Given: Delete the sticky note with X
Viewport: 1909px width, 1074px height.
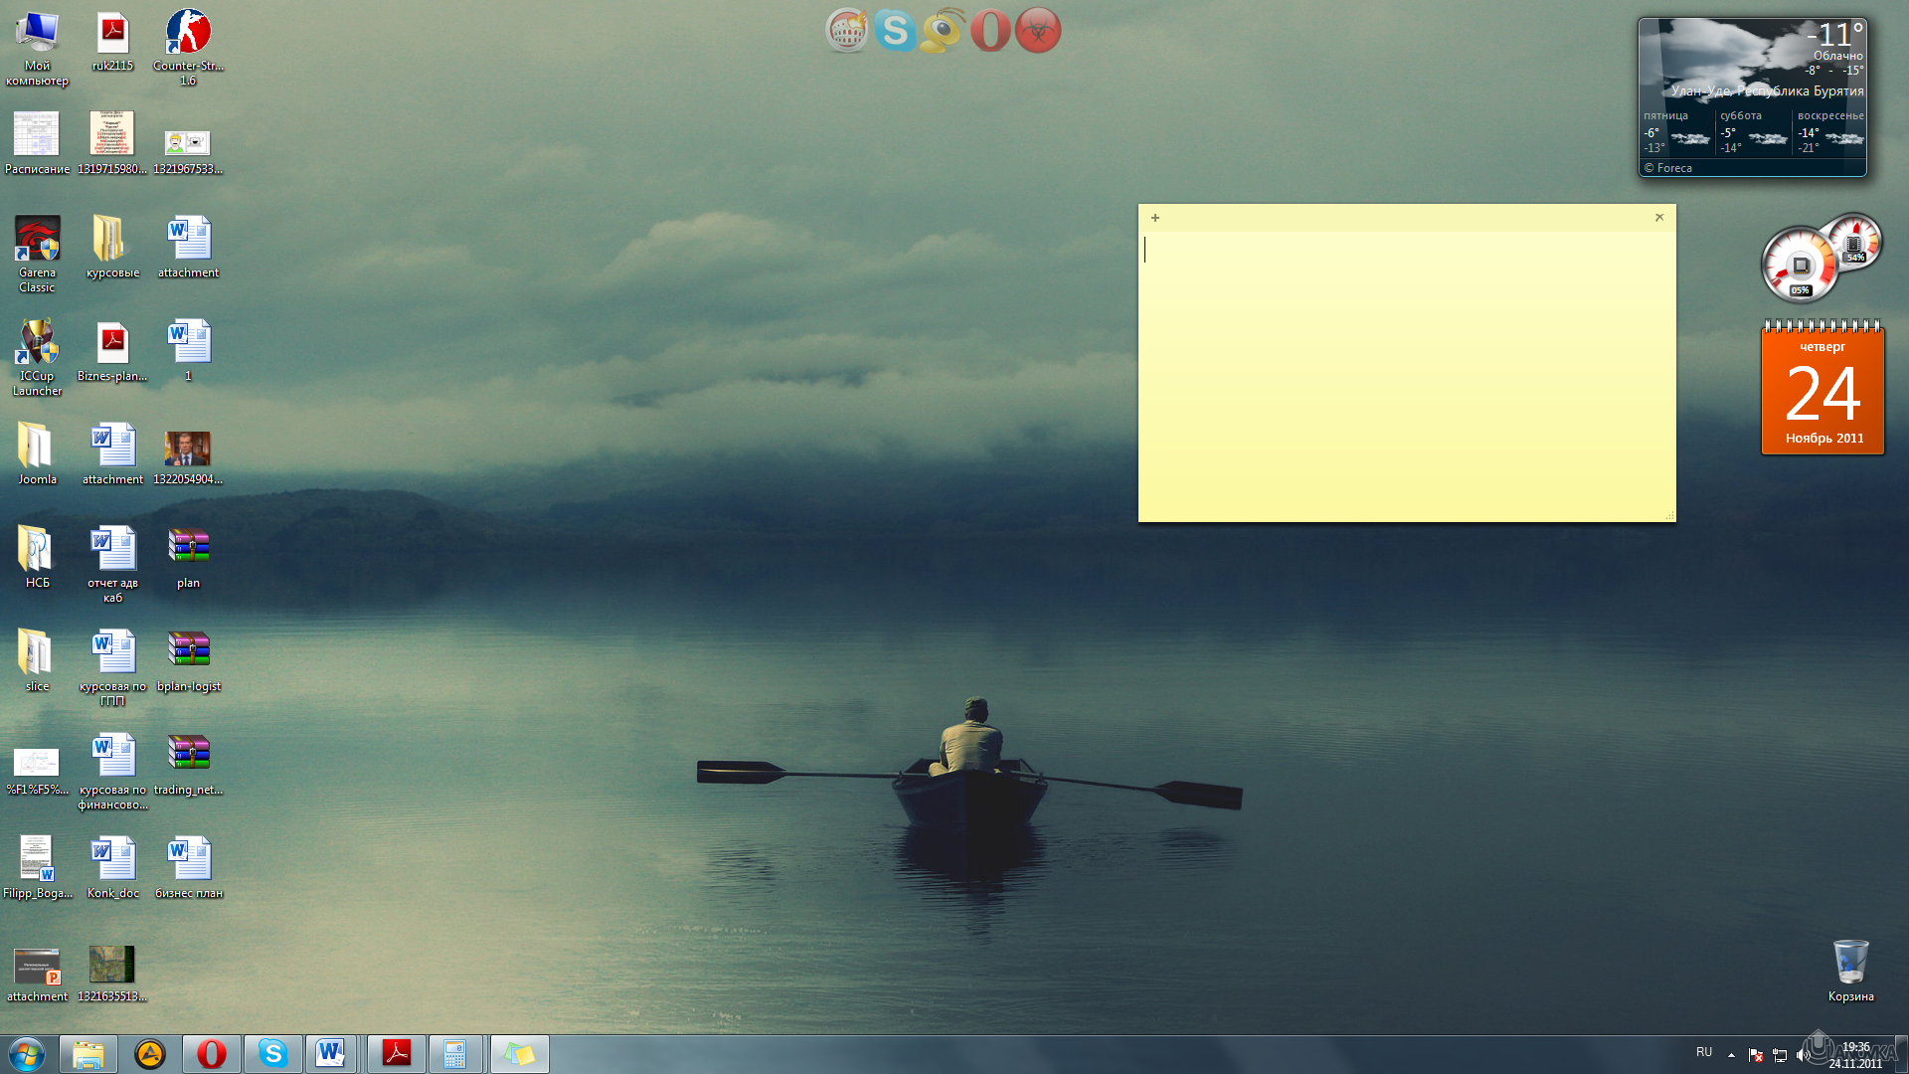Looking at the screenshot, I should (x=1658, y=218).
